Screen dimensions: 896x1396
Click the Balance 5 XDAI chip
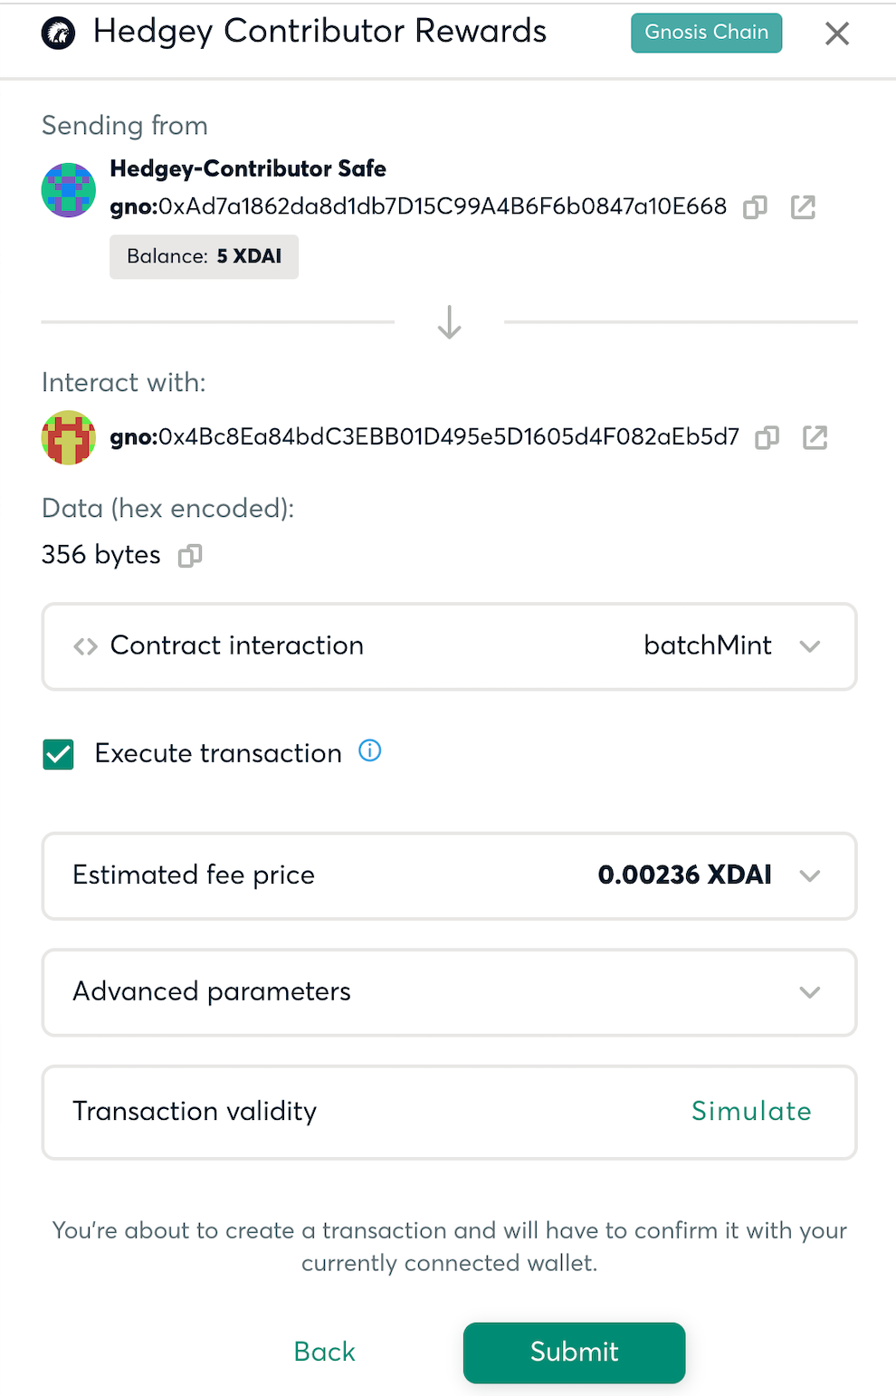(x=204, y=257)
